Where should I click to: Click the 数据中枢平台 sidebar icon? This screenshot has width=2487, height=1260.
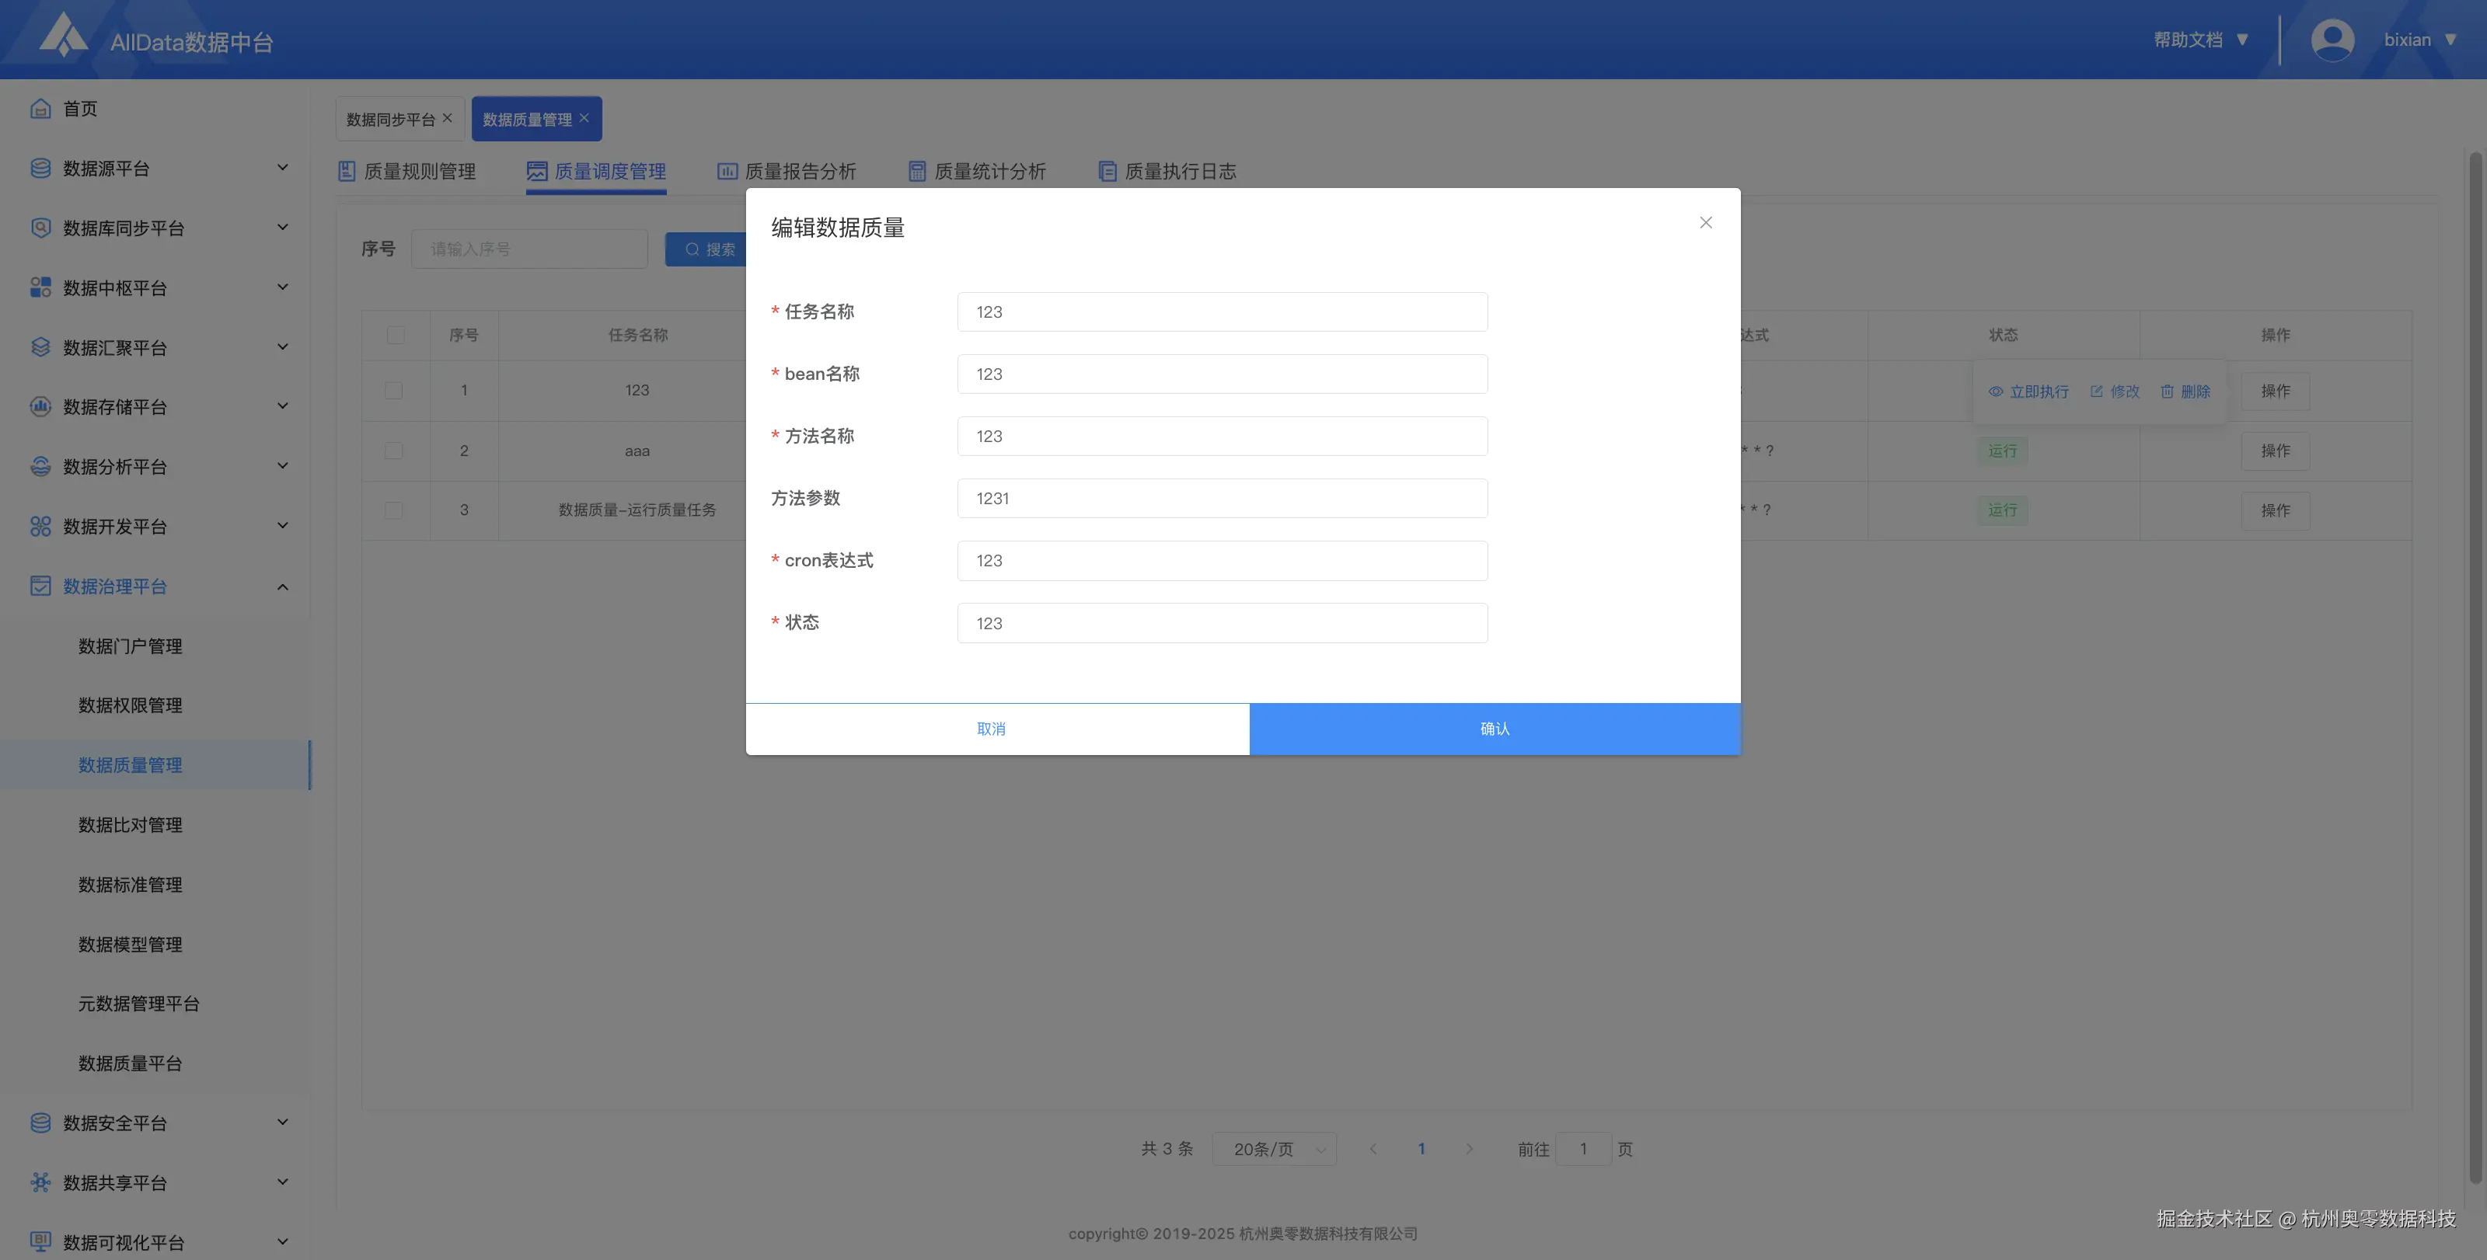40,287
